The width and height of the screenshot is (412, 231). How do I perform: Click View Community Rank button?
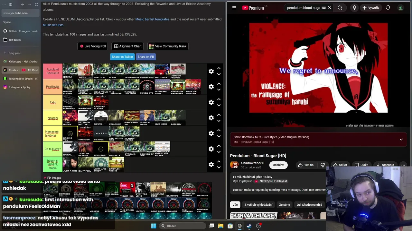click(168, 46)
